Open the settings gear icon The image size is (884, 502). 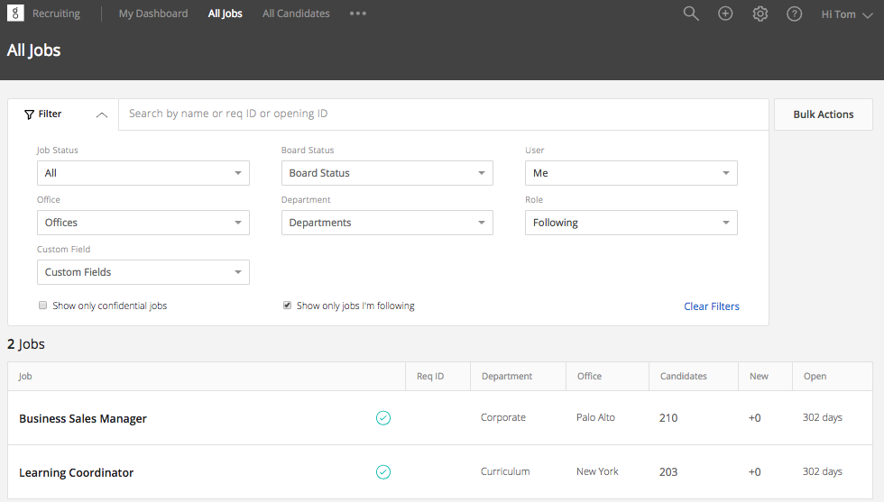760,14
